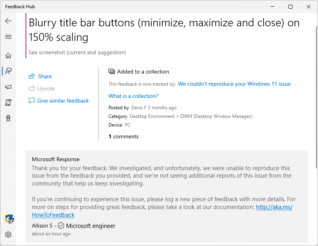Screen dimensions: 318x246
Task: Select the Feedback sidebar icon
Action: point(8,71)
